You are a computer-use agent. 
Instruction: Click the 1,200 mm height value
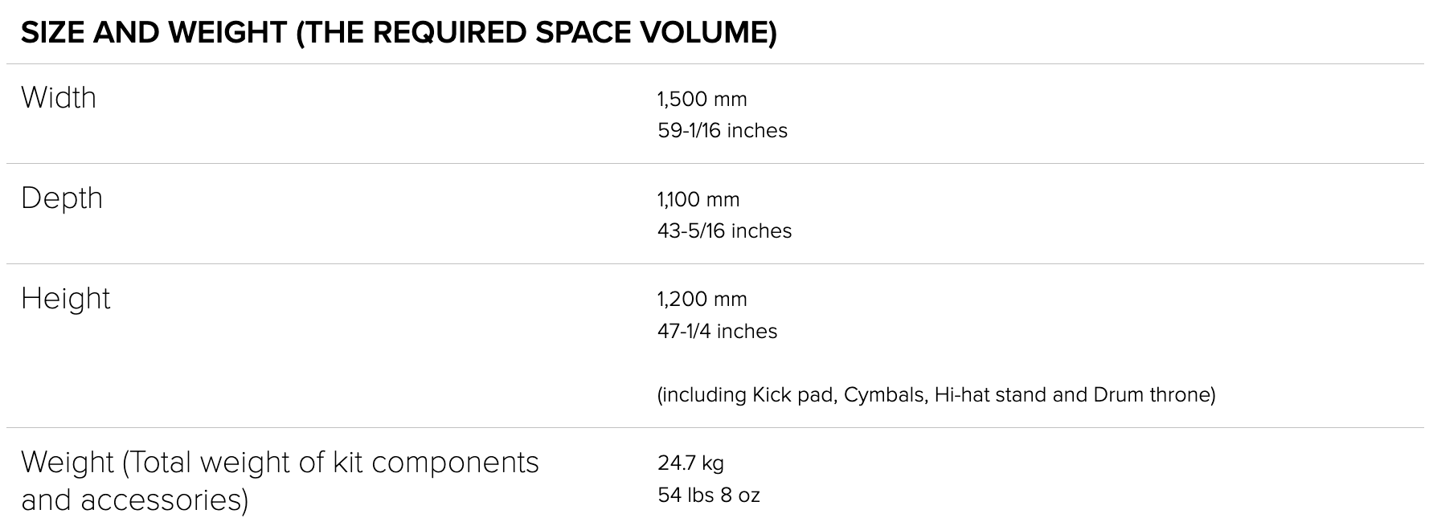point(702,300)
